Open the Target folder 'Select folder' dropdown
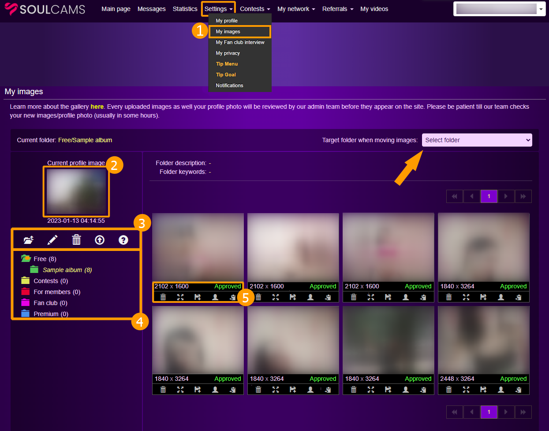This screenshot has width=549, height=431. (477, 140)
